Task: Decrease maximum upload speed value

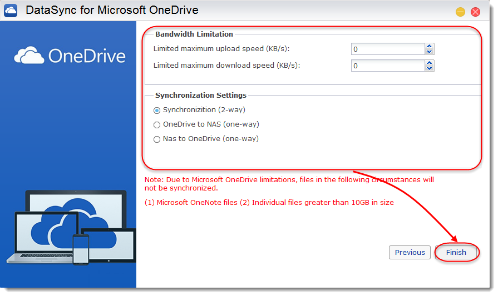Action: [430, 52]
